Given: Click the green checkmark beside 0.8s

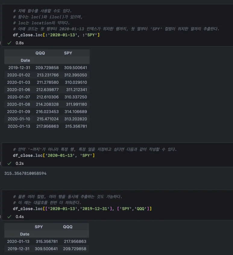Looking at the screenshot, I should (x=9, y=43).
